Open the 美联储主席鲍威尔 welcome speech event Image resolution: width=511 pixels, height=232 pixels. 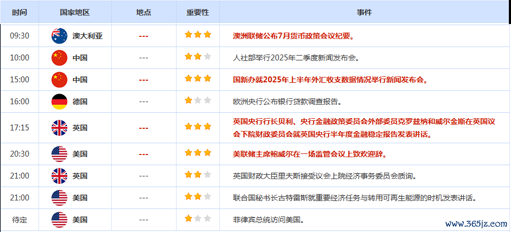310,154
